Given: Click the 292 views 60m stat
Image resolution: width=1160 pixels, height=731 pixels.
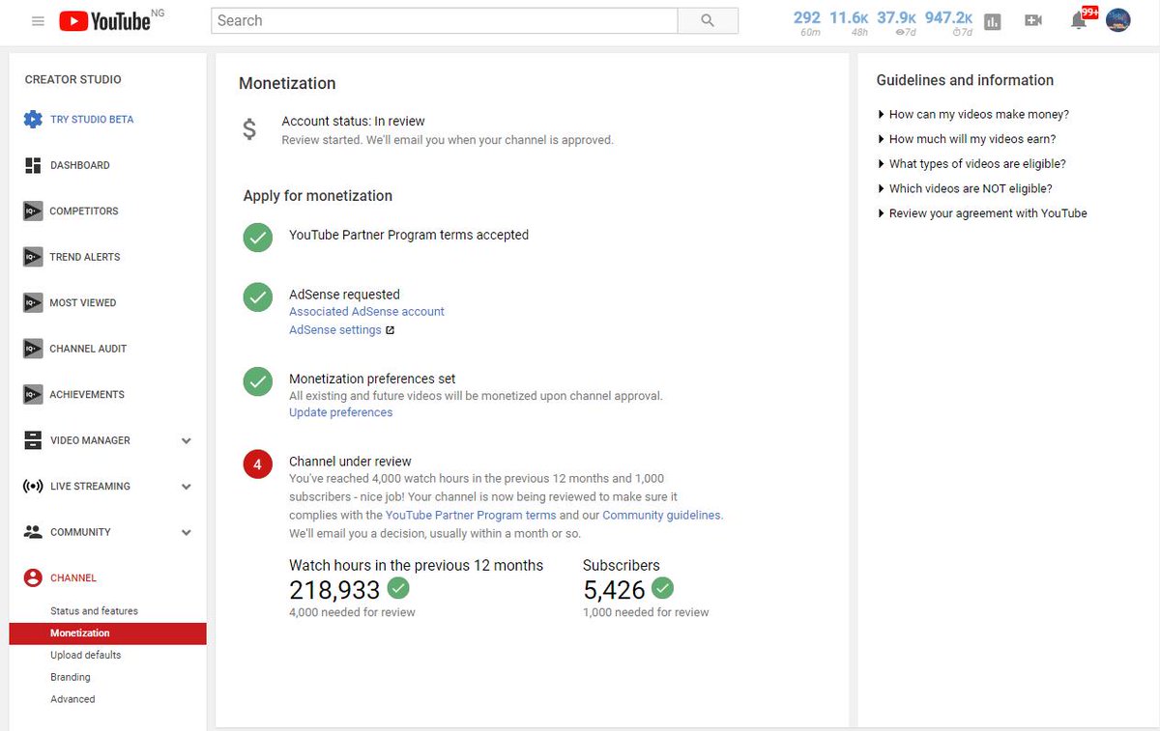Looking at the screenshot, I should 807,22.
